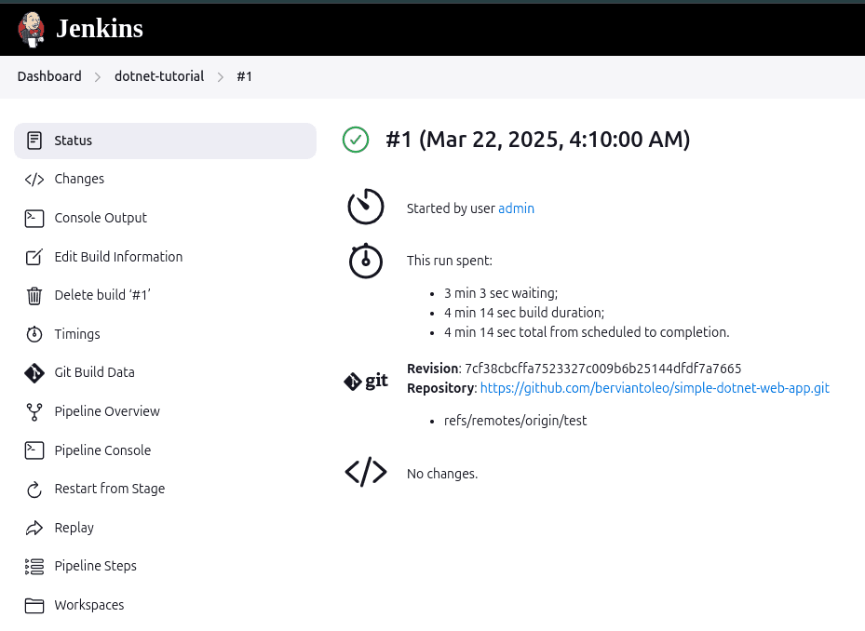
Task: Open Pipeline Console from sidebar
Action: tap(102, 450)
